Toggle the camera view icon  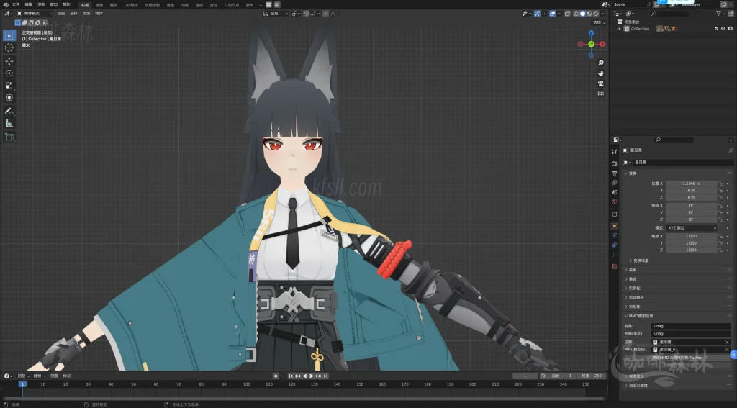coord(601,83)
